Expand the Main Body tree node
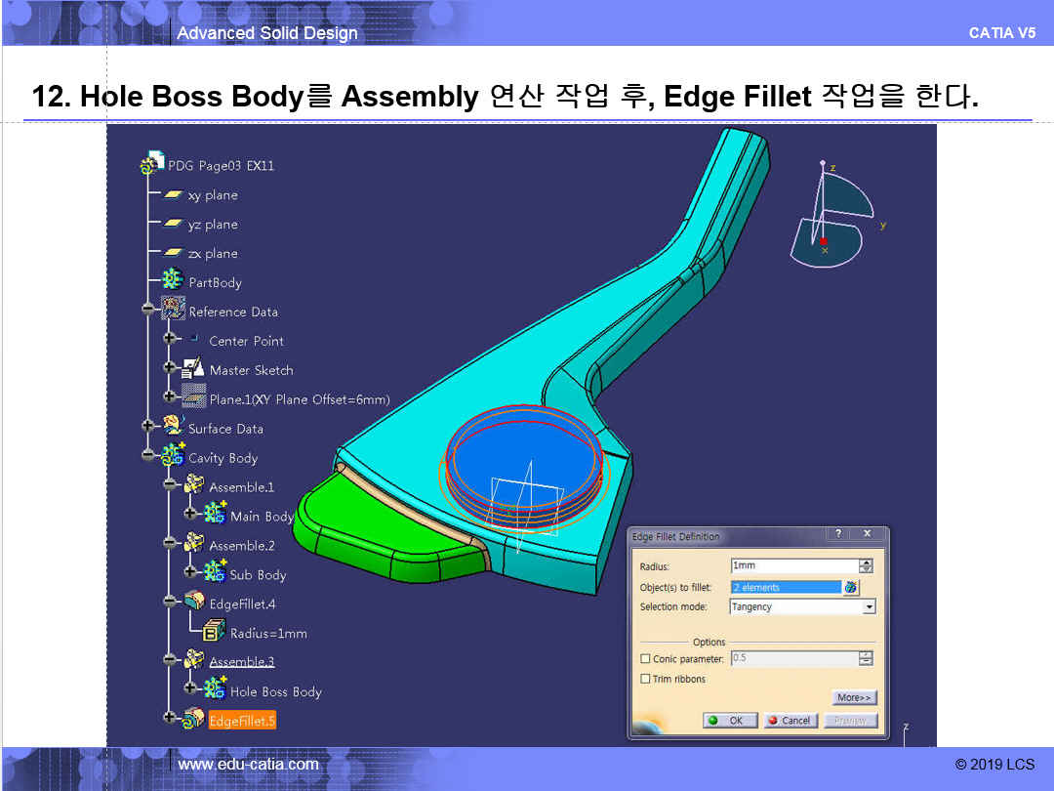The image size is (1054, 791). click(190, 514)
